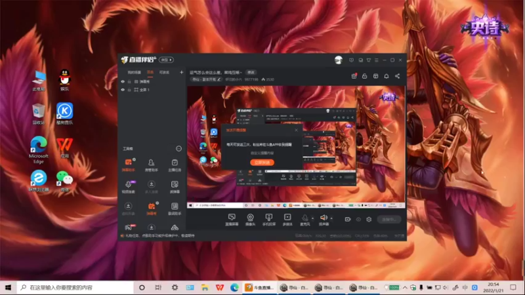525x295 pixels.
Task: Mute the 扬声器 speaker
Action: pyautogui.click(x=324, y=220)
